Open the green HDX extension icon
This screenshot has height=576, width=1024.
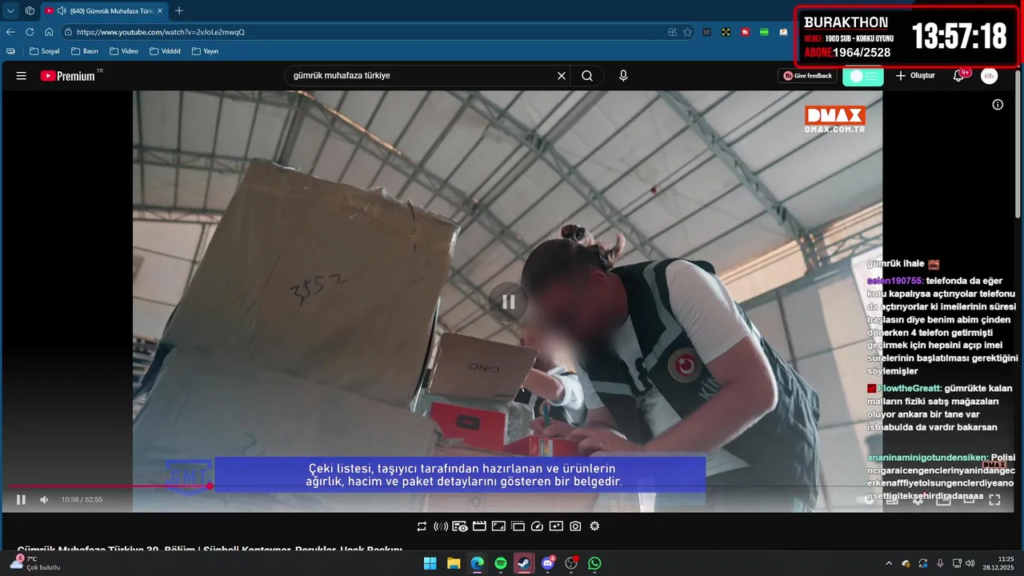pyautogui.click(x=765, y=32)
